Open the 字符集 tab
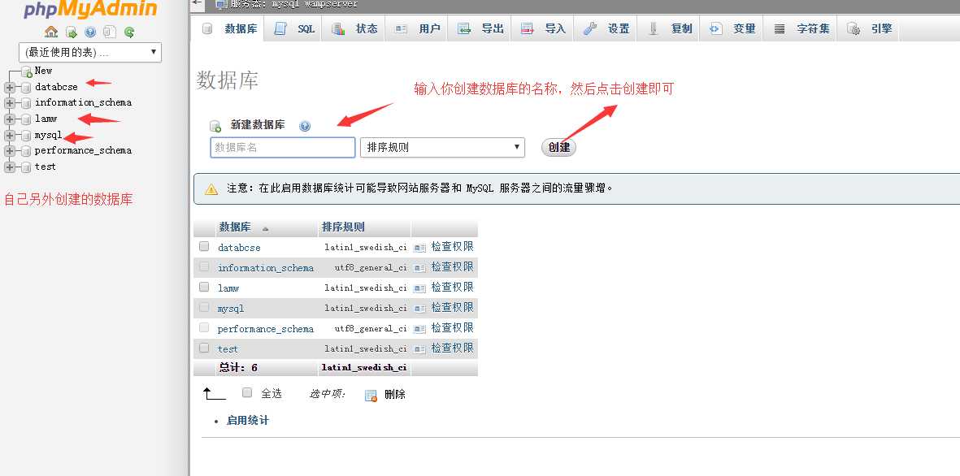Image resolution: width=960 pixels, height=476 pixels. click(x=801, y=28)
